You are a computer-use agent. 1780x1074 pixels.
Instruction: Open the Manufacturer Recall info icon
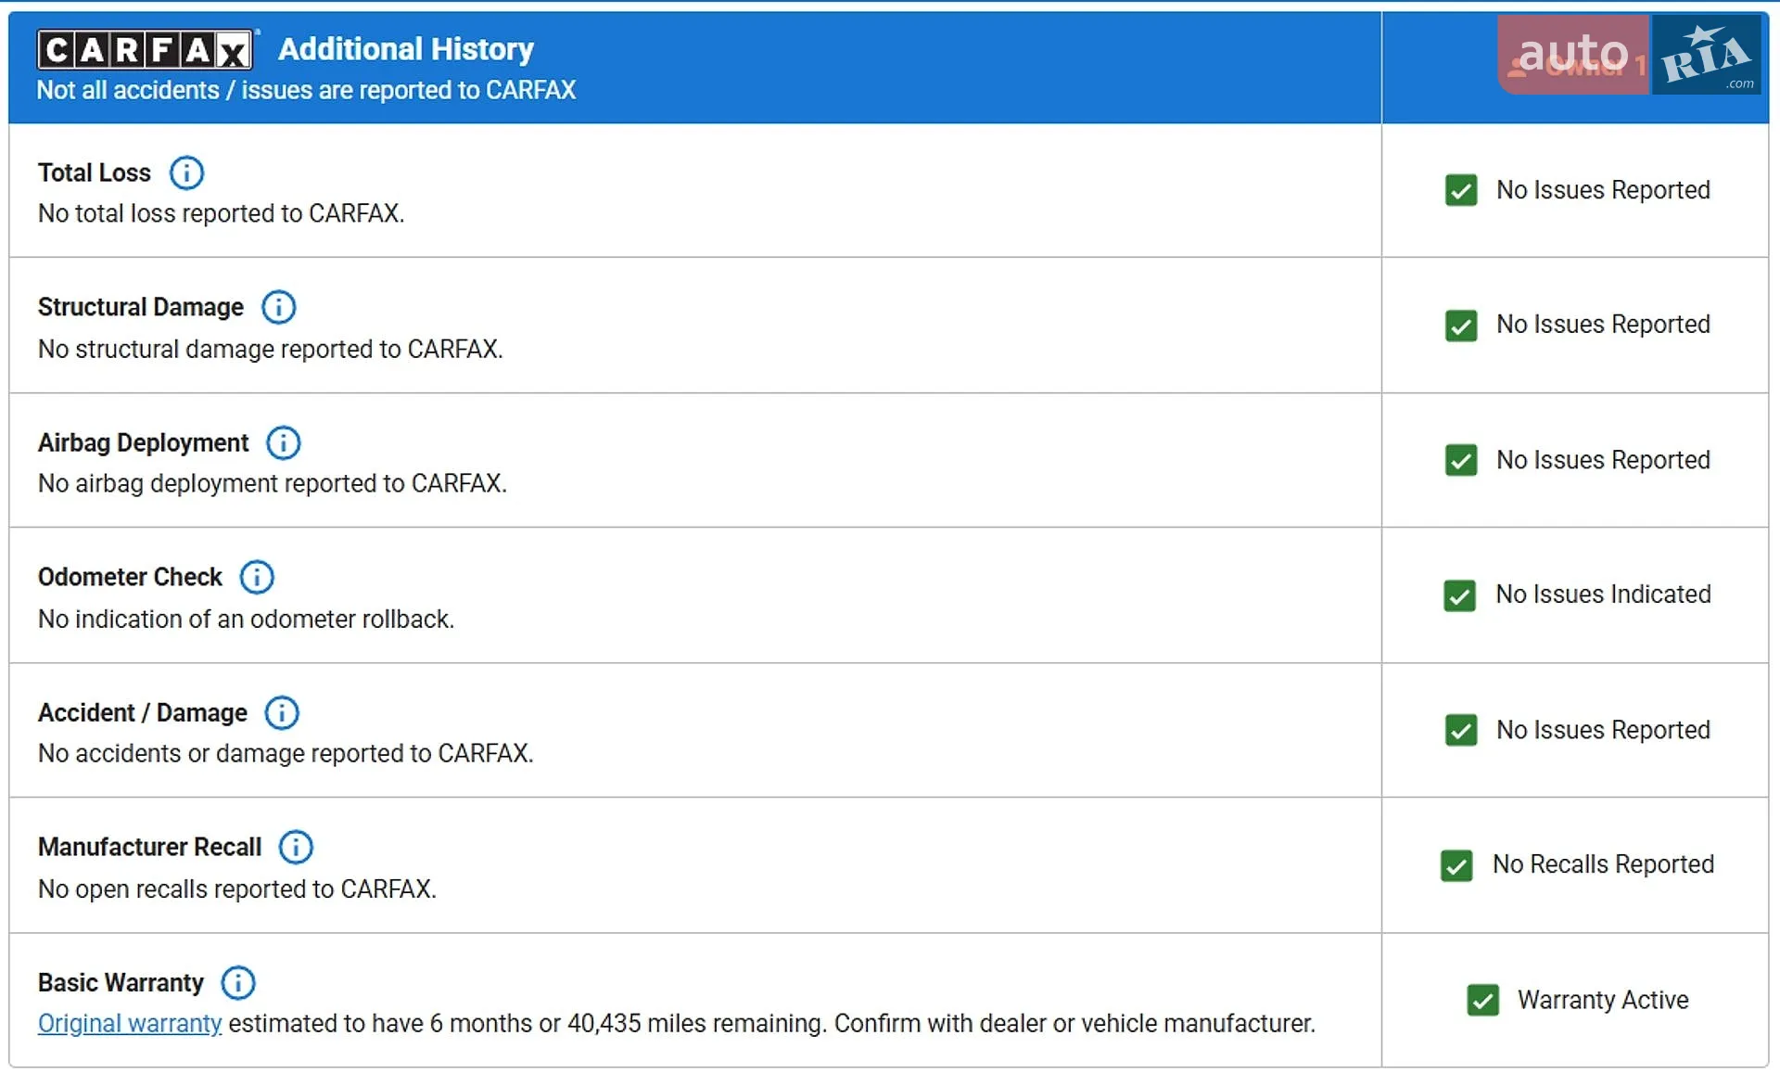pos(296,847)
